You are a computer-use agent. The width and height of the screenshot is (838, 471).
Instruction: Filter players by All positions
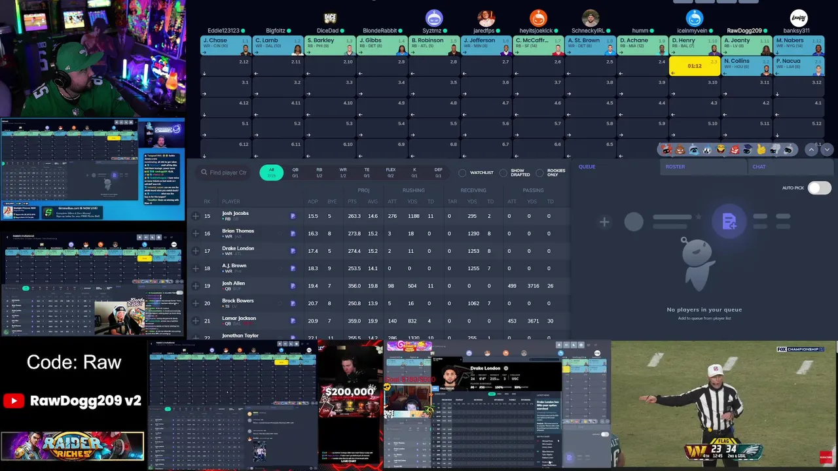(272, 173)
